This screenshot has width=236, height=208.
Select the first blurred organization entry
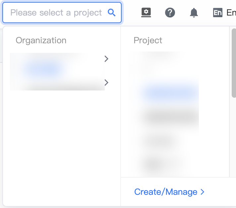(57, 64)
